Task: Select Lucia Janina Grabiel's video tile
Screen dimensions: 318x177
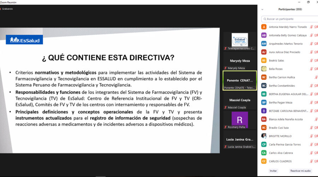Action: (240, 139)
